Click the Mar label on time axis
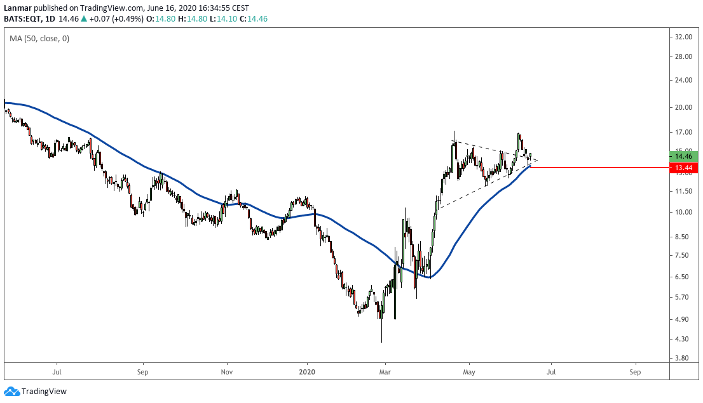Viewport: 703px width, 403px height. 385,372
